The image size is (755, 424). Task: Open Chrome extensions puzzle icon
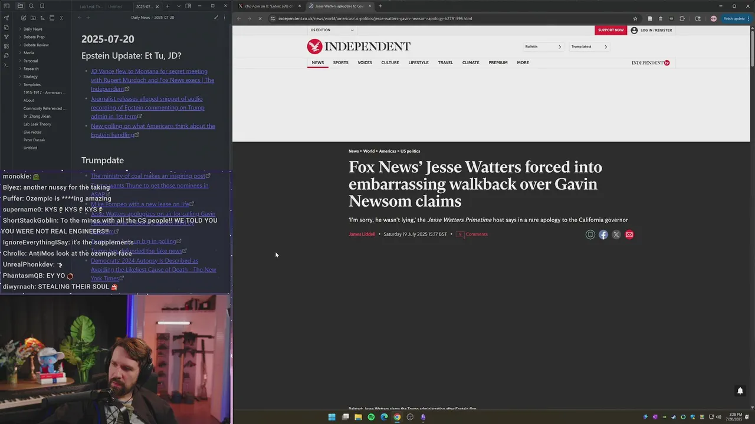pos(682,18)
